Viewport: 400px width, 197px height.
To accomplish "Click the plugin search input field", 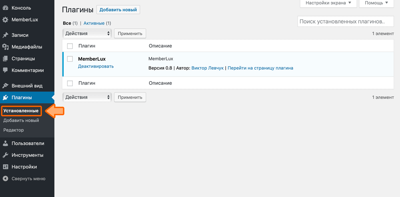I will tap(346, 22).
